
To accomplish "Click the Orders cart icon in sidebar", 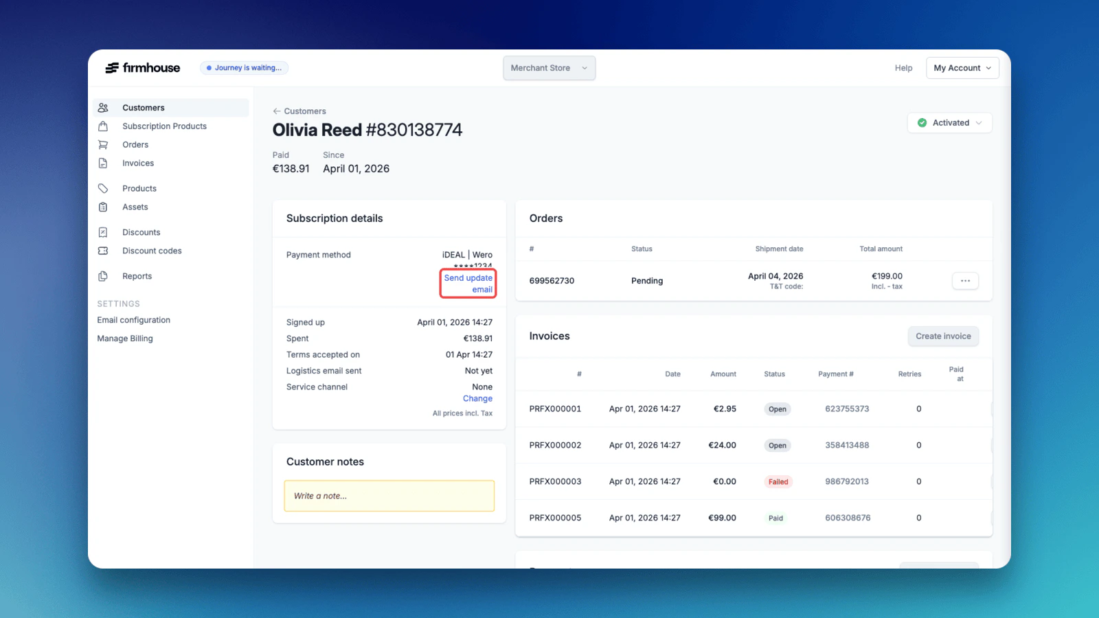I will point(103,144).
